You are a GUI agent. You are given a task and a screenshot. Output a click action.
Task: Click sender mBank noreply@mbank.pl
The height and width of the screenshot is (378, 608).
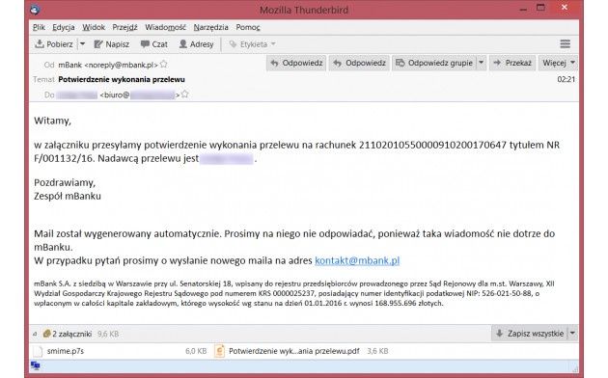108,65
